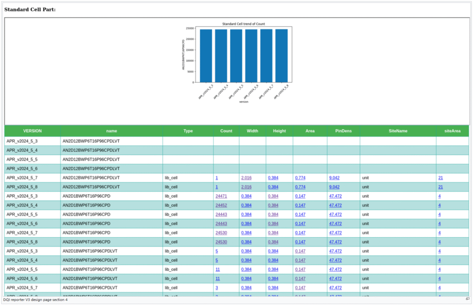The width and height of the screenshot is (473, 305).
Task: Open Count 11 in the APR_v2024_5_5 CPDLVT row
Action: click(x=218, y=269)
